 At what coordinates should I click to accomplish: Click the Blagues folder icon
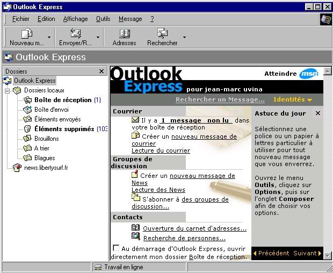(x=27, y=158)
